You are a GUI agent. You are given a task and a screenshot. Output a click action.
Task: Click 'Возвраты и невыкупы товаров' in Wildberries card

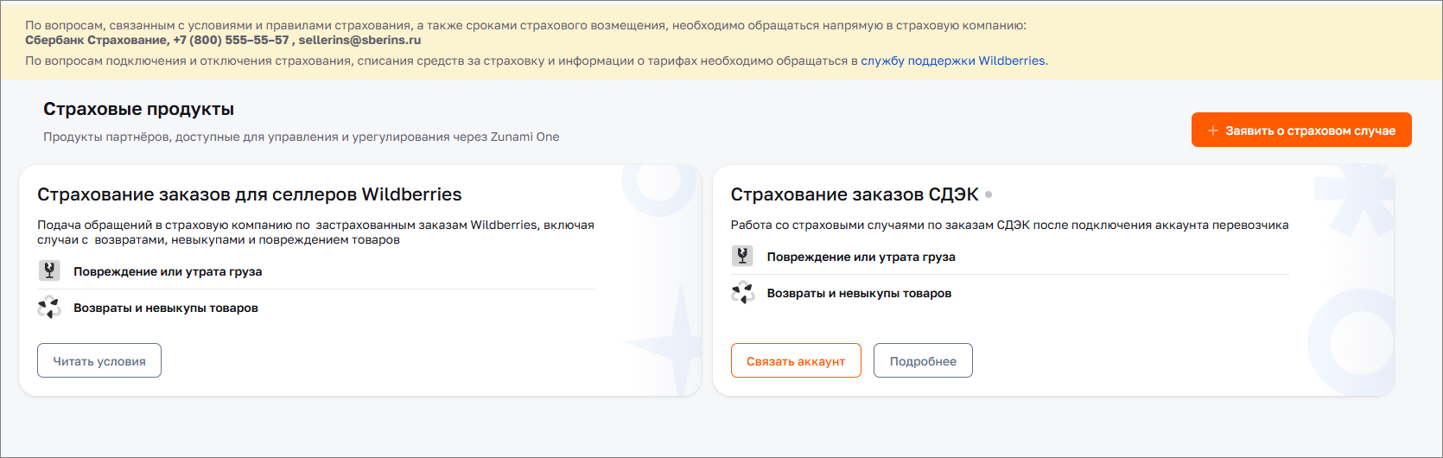pyautogui.click(x=166, y=308)
